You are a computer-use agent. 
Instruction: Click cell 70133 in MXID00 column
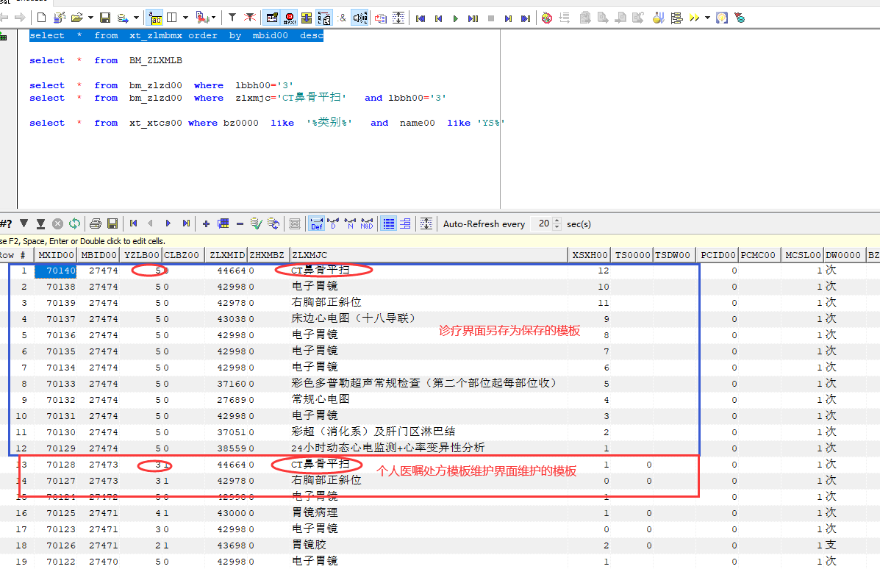(56, 384)
